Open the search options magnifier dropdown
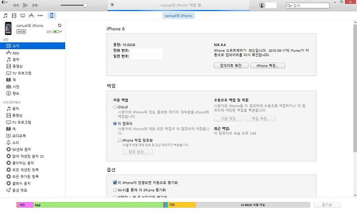Screen dimensions: 357x212 pyautogui.click(x=290, y=5)
